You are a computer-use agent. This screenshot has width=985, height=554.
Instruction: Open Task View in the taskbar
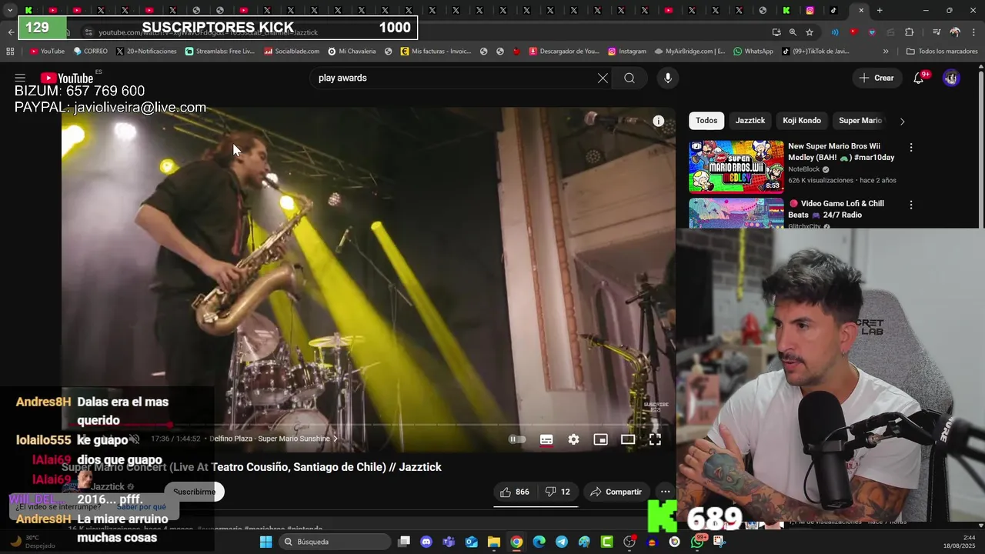pos(404,542)
